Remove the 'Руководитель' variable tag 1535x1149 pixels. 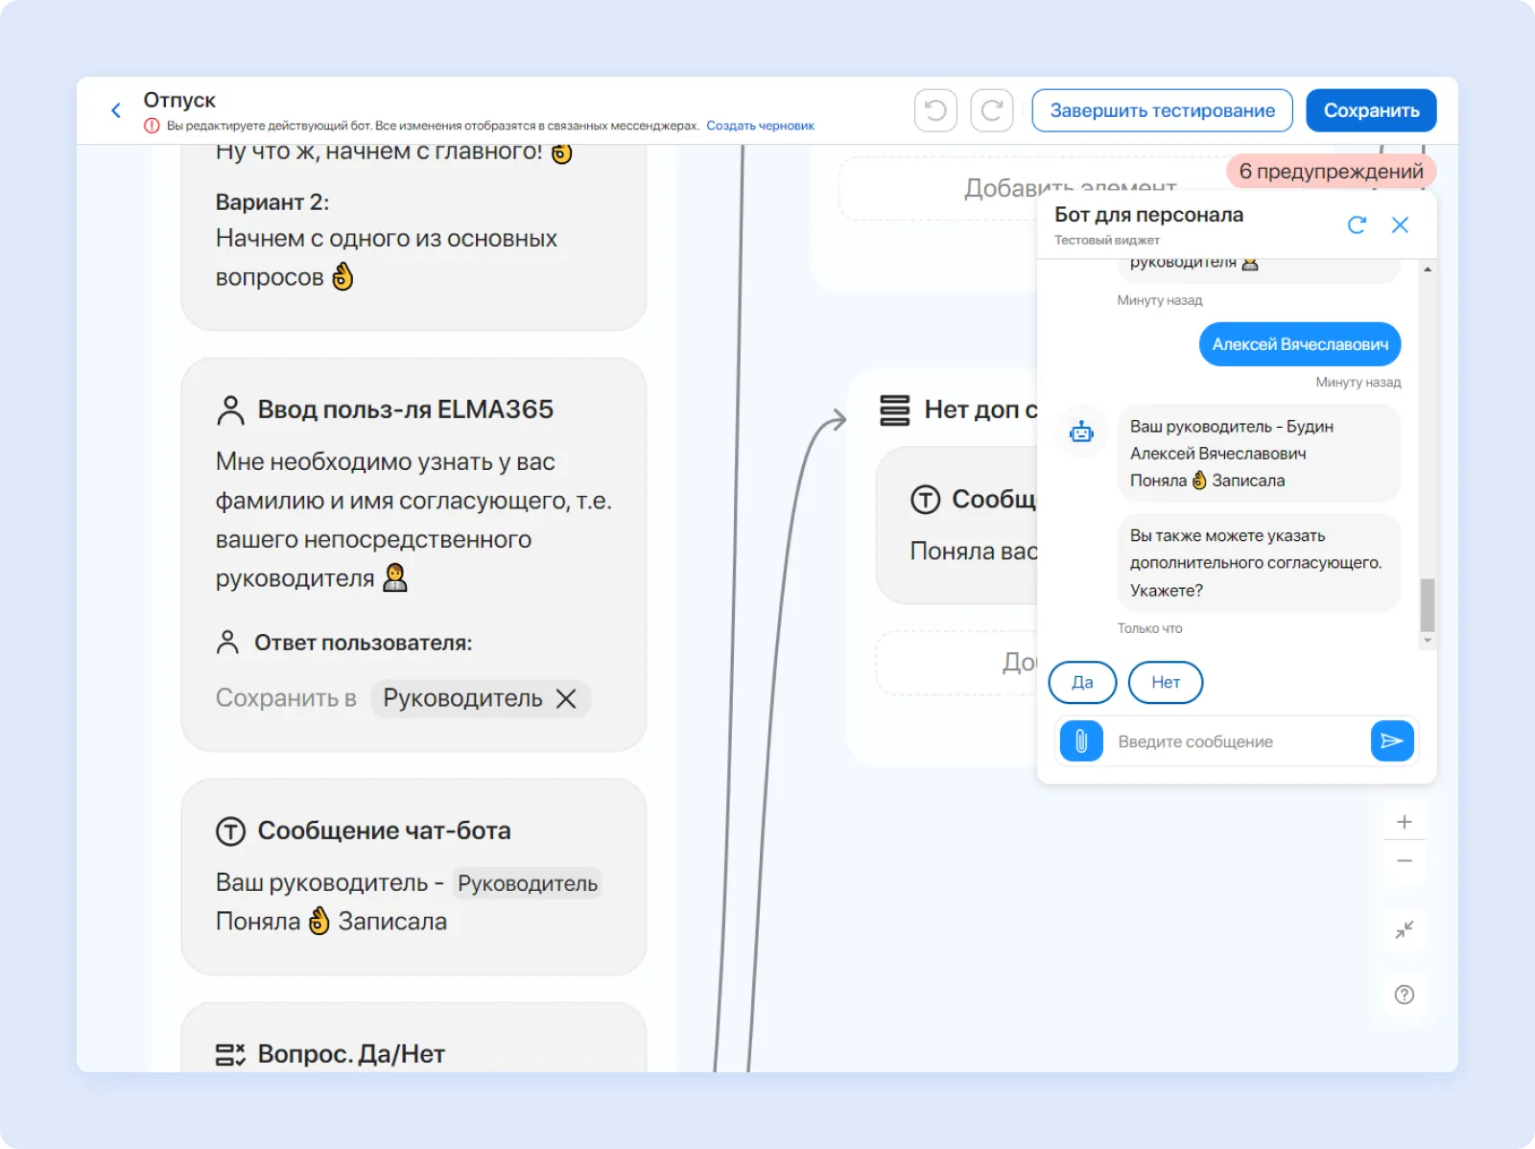coord(565,698)
